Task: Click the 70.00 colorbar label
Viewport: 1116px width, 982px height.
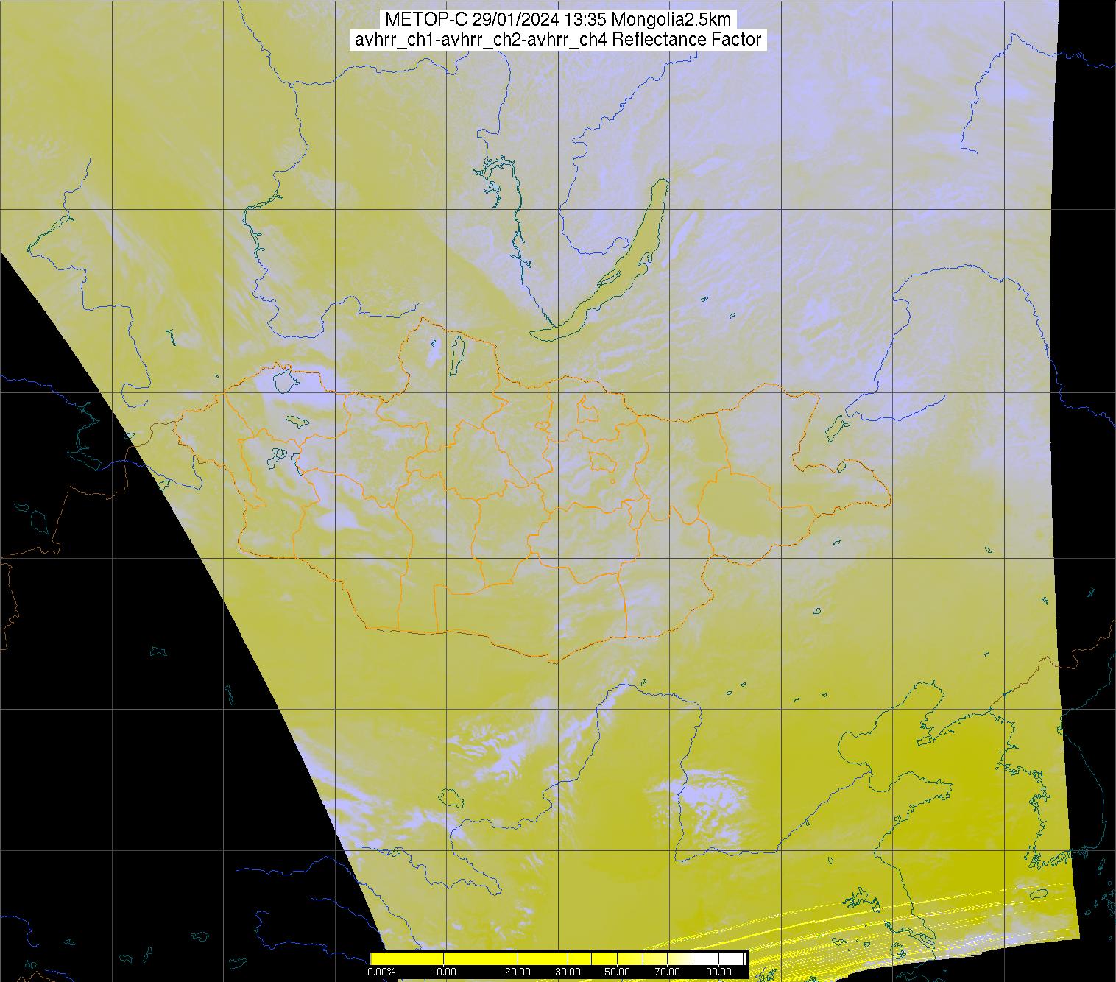Action: click(x=668, y=972)
